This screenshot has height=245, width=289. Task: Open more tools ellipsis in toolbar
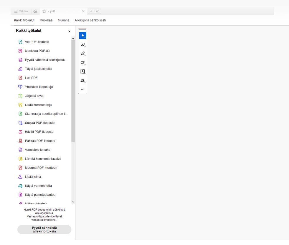point(82,89)
